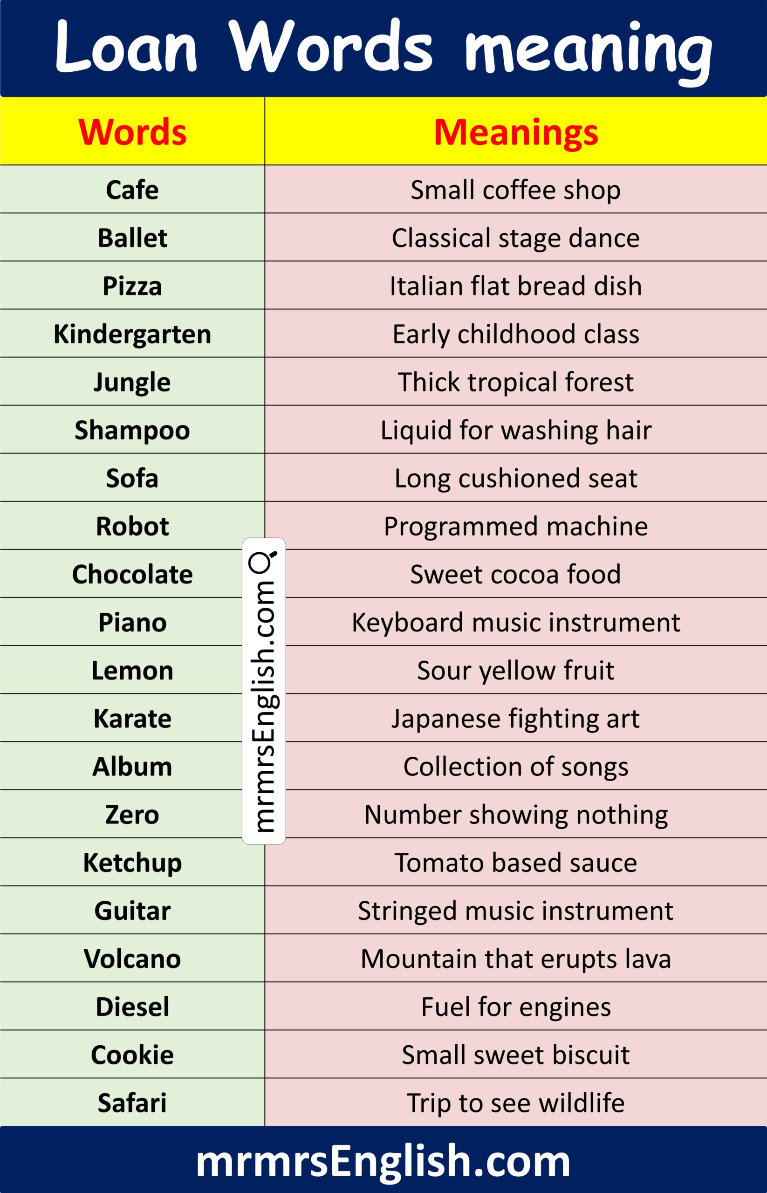The height and width of the screenshot is (1193, 767).
Task: Select the word "Cafe" in the table
Action: [132, 190]
